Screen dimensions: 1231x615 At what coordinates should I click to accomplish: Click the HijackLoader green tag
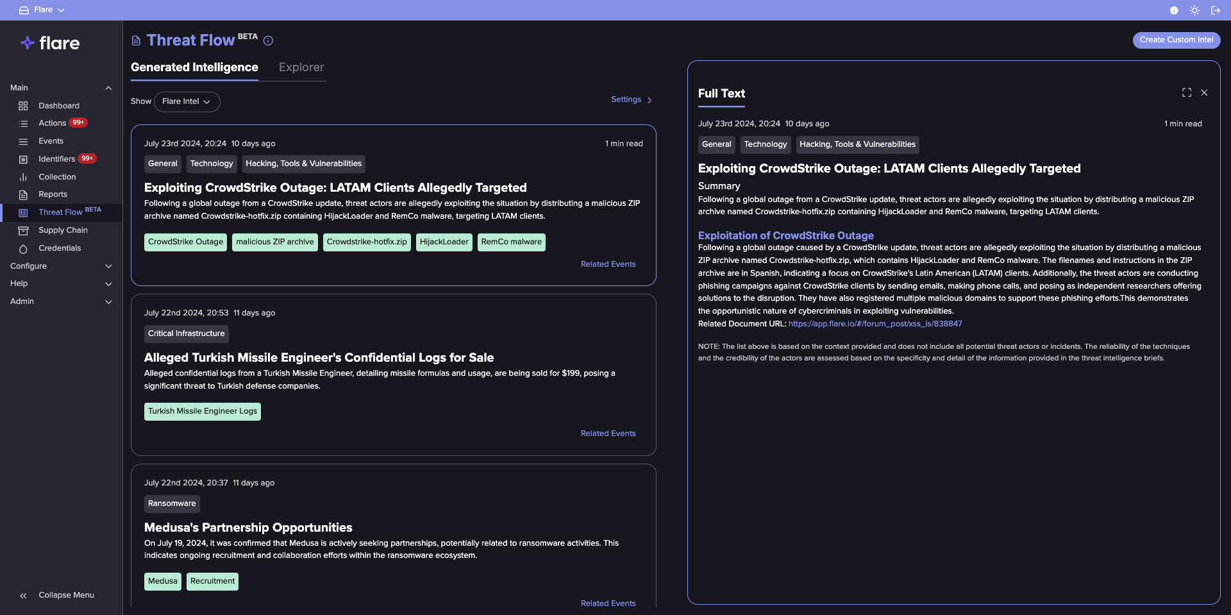pyautogui.click(x=444, y=242)
